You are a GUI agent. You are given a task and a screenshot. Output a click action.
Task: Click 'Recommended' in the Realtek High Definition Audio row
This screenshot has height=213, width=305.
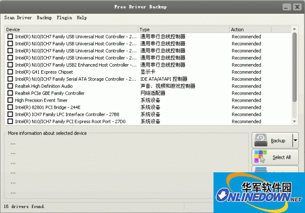(246, 86)
